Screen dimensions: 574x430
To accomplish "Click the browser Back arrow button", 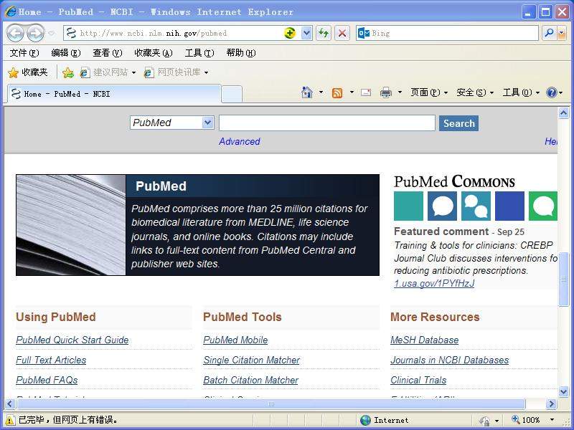I will pyautogui.click(x=15, y=33).
